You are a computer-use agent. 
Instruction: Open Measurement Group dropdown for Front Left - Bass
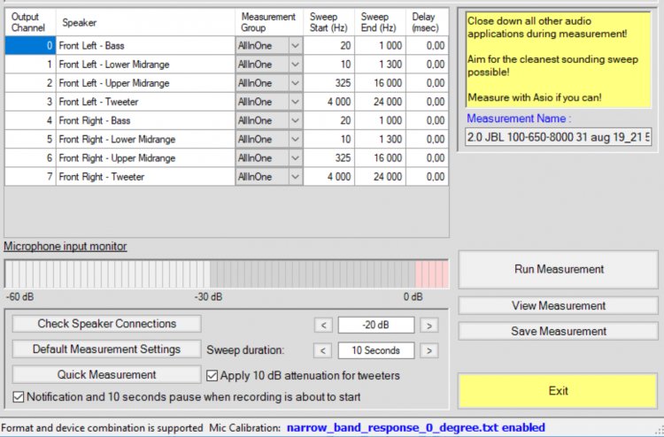[x=295, y=45]
